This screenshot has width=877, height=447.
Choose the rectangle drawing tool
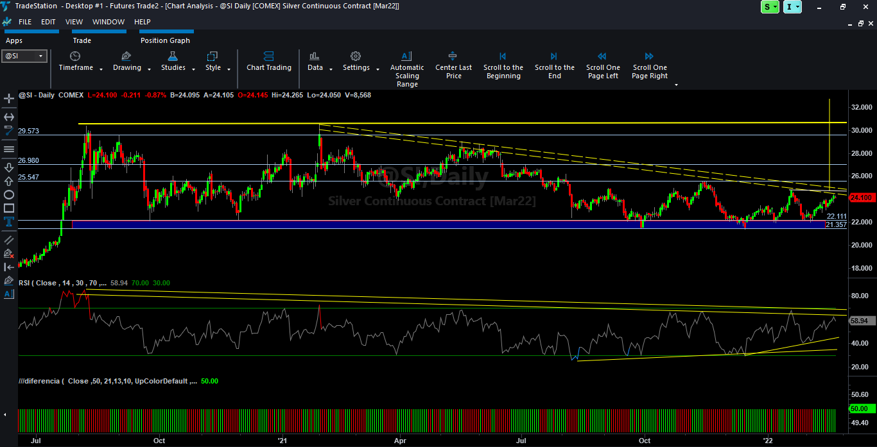click(x=9, y=208)
